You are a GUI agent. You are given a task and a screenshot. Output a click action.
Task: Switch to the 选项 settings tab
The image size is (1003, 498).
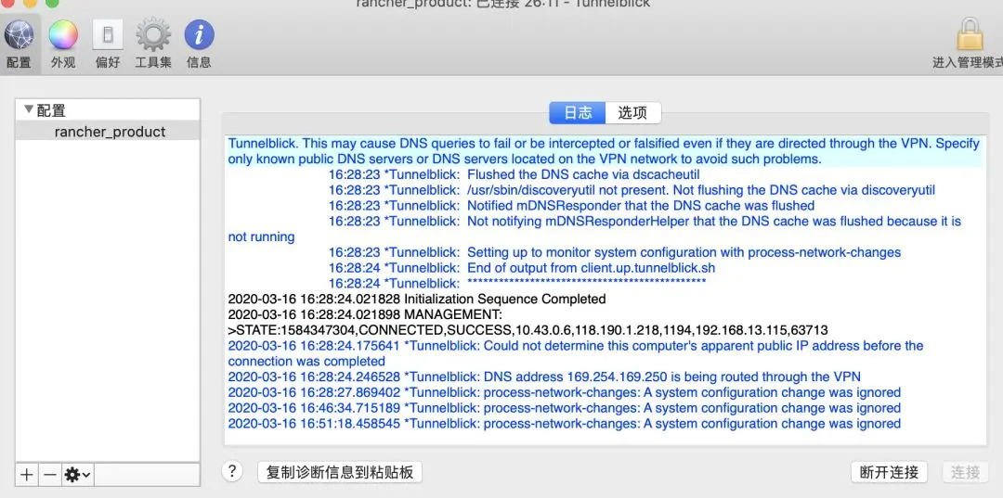pos(632,113)
